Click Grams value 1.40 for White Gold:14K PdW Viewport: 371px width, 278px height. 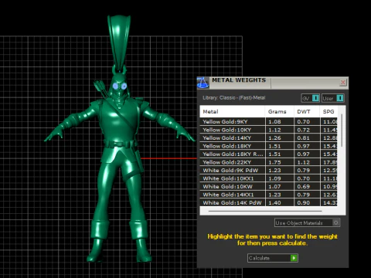click(x=274, y=202)
